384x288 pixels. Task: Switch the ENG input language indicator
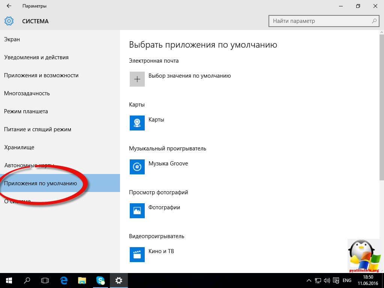click(x=347, y=280)
